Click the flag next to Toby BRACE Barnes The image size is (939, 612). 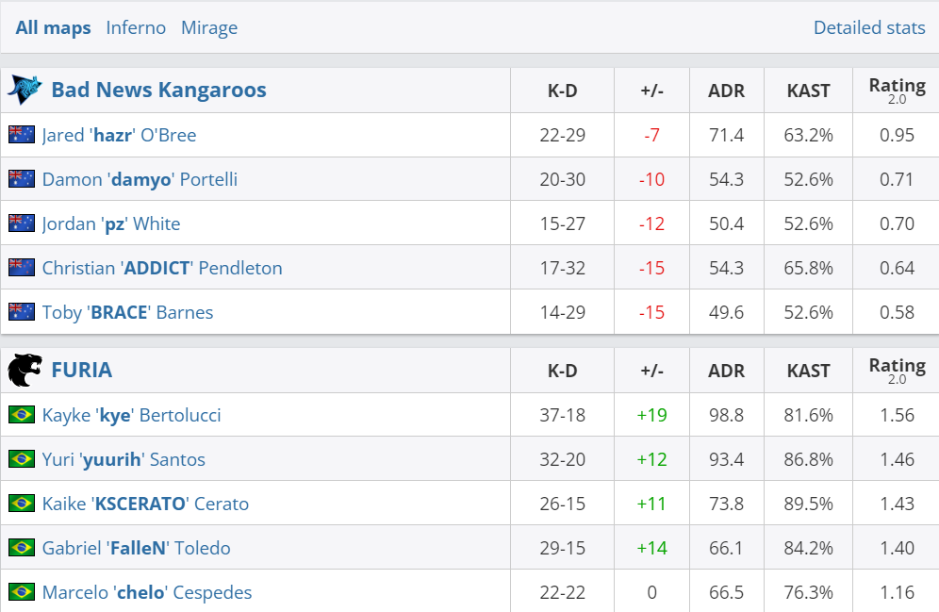pyautogui.click(x=22, y=312)
